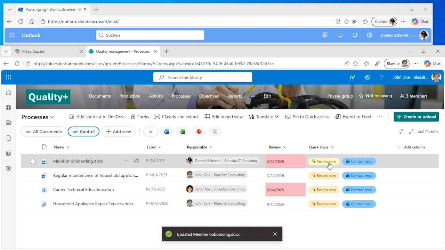Open Reports in site navigation
The width and height of the screenshot is (445, 250).
click(x=235, y=96)
